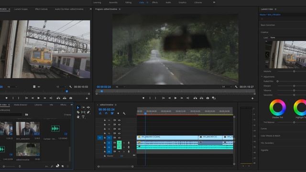Step forward one frame in Program monitor

[x=182, y=98]
